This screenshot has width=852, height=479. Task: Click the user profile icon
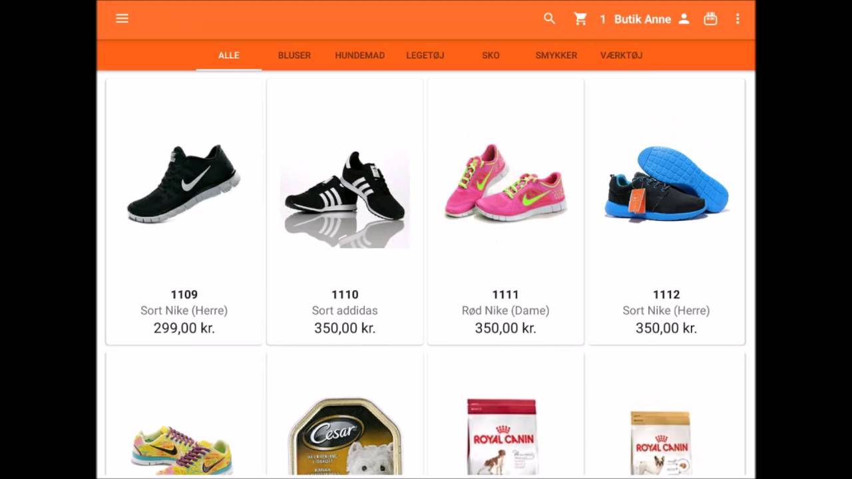point(684,19)
